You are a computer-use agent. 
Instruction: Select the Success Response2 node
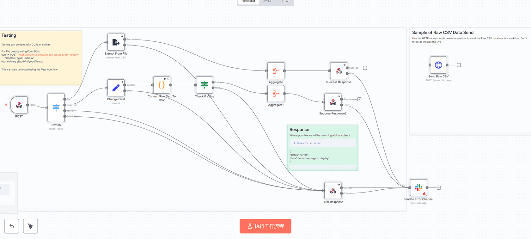(x=333, y=102)
